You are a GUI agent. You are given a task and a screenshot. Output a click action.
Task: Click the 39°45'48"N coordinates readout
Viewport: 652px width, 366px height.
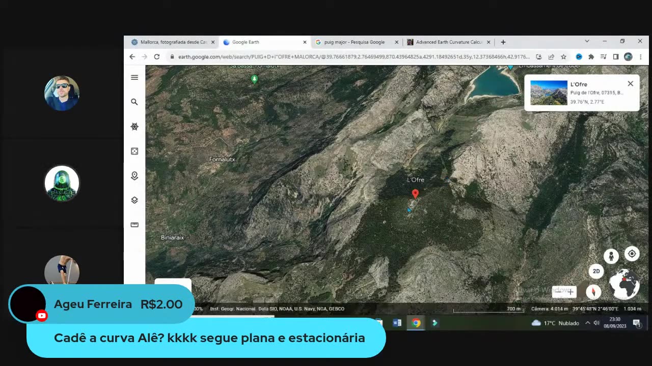click(x=595, y=309)
